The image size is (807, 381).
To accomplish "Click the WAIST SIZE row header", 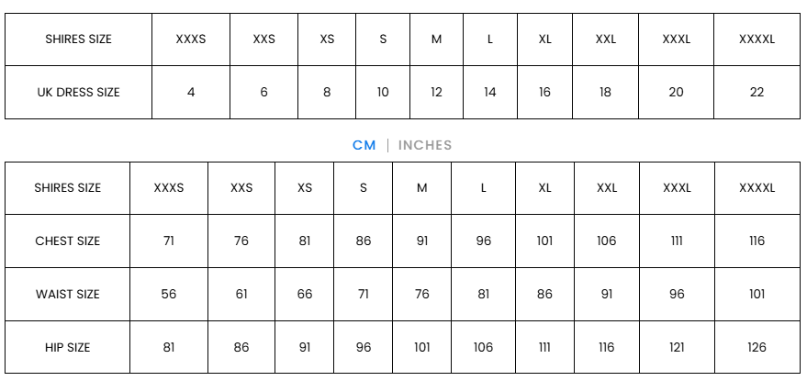I will [67, 295].
